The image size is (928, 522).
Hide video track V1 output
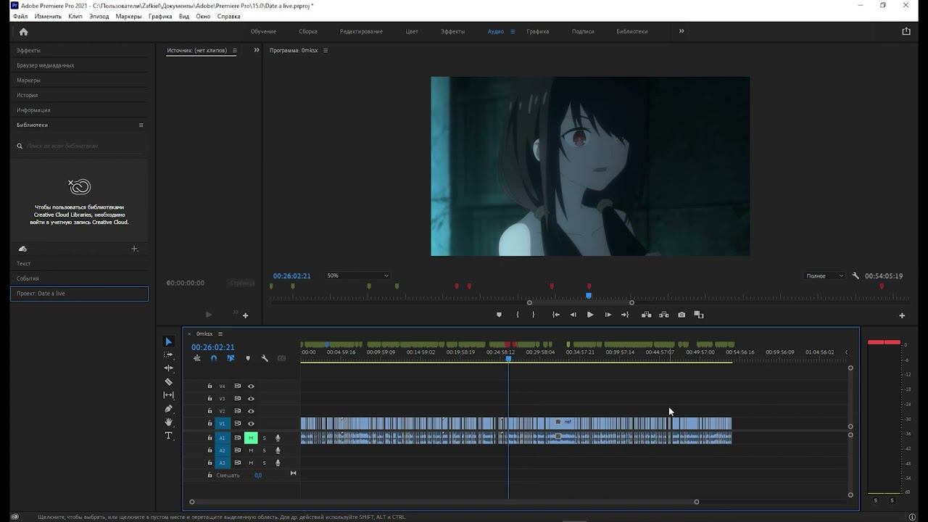251,423
